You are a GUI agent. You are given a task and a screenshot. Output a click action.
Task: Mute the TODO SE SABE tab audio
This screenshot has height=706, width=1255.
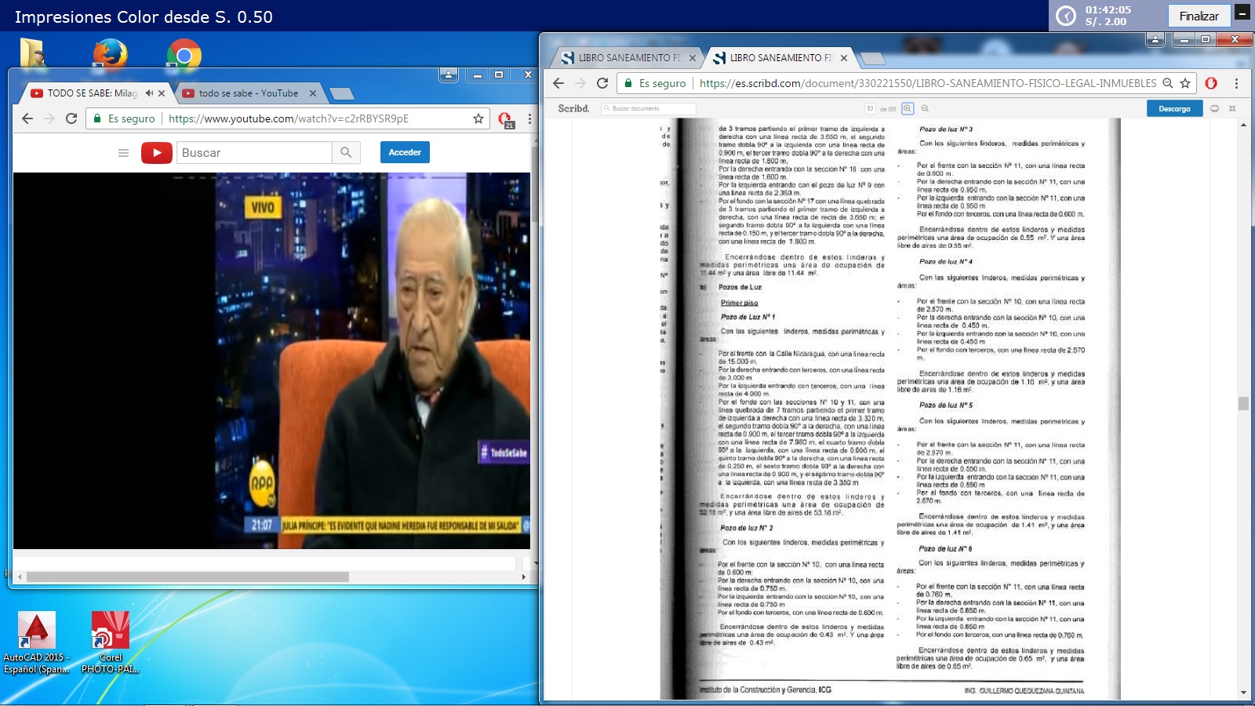[x=149, y=93]
